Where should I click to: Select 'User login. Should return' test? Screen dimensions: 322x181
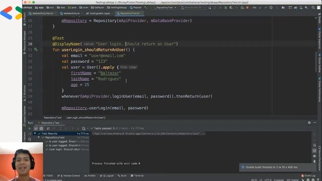pos(61,149)
